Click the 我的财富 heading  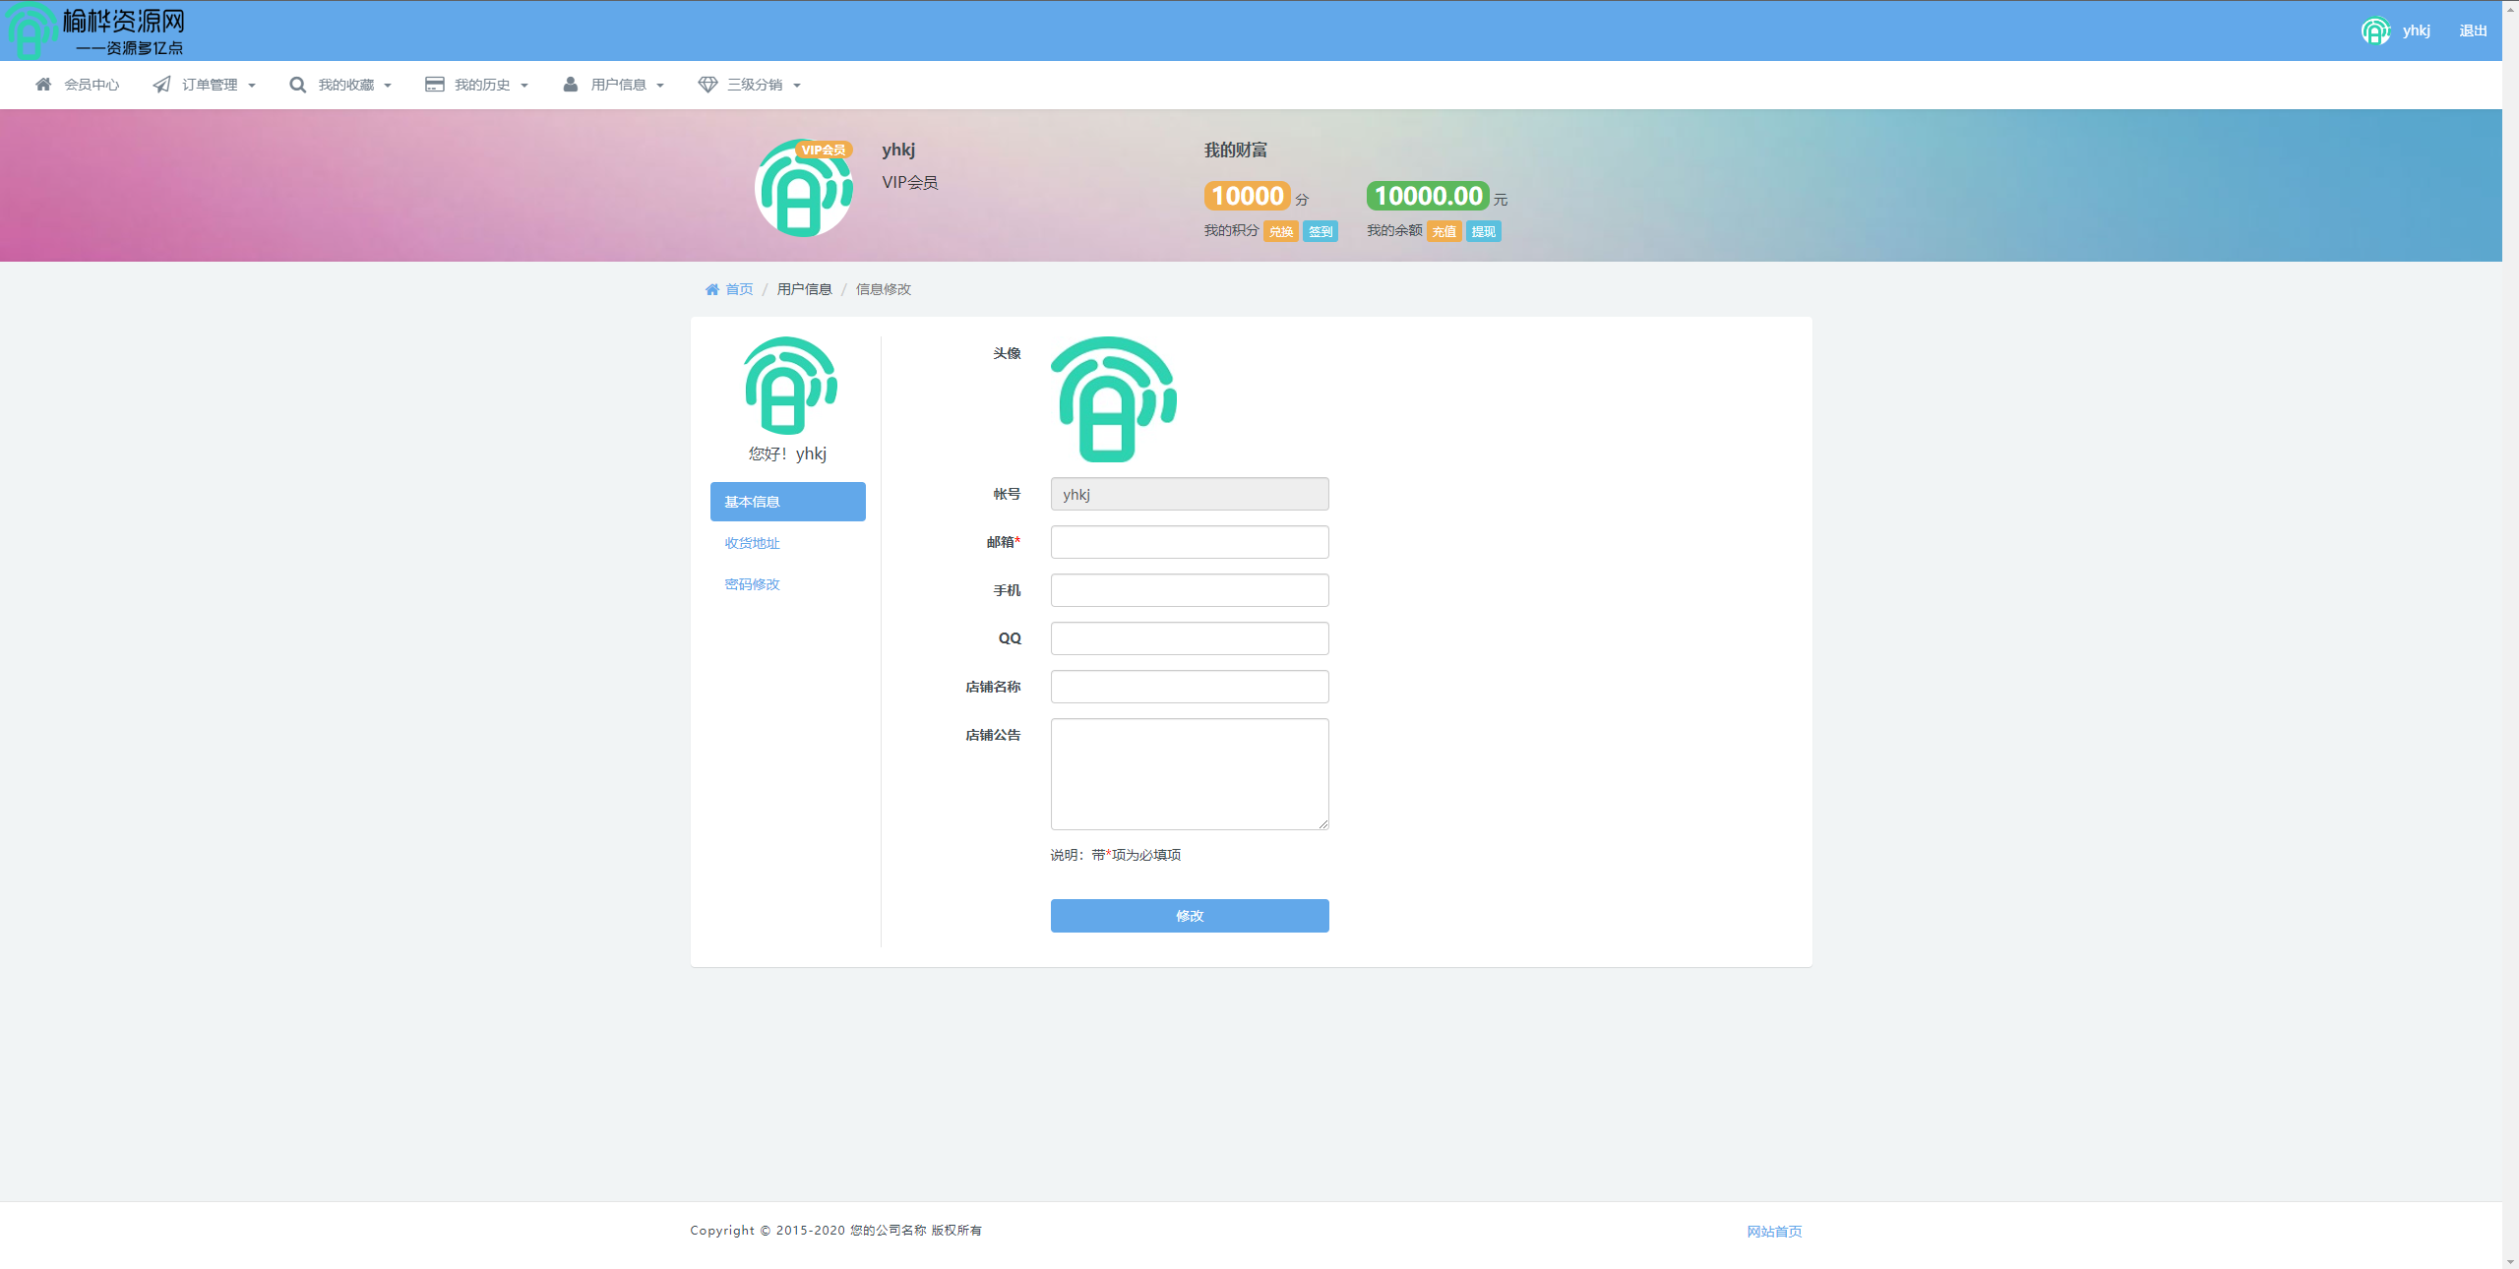(x=1236, y=151)
